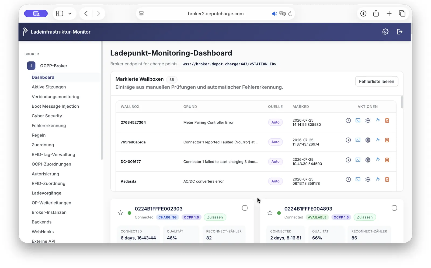The width and height of the screenshot is (431, 268).
Task: Go to Verbindungsmonitoring
Action: [x=55, y=97]
